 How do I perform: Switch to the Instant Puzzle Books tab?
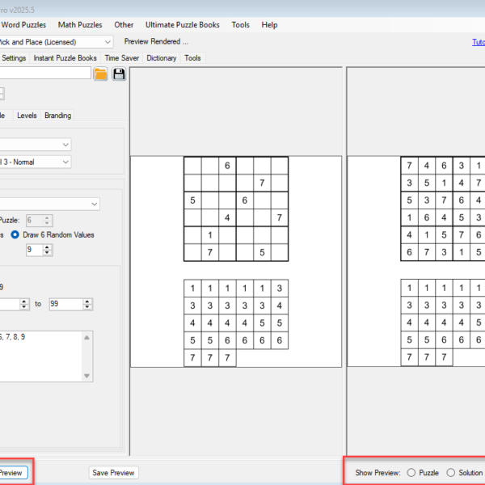click(65, 58)
